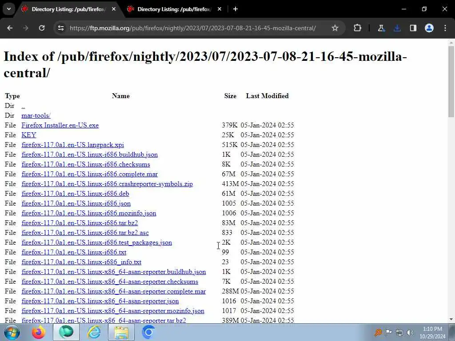Screen dimensions: 455x341
Task: Reload the current page
Action: [42, 28]
